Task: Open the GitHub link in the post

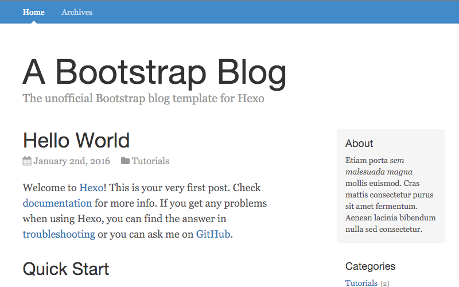Action: tap(213, 234)
